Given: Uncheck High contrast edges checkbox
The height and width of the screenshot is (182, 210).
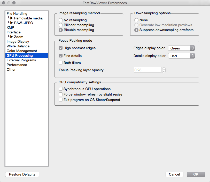Looking at the screenshot, I should pyautogui.click(x=61, y=48).
